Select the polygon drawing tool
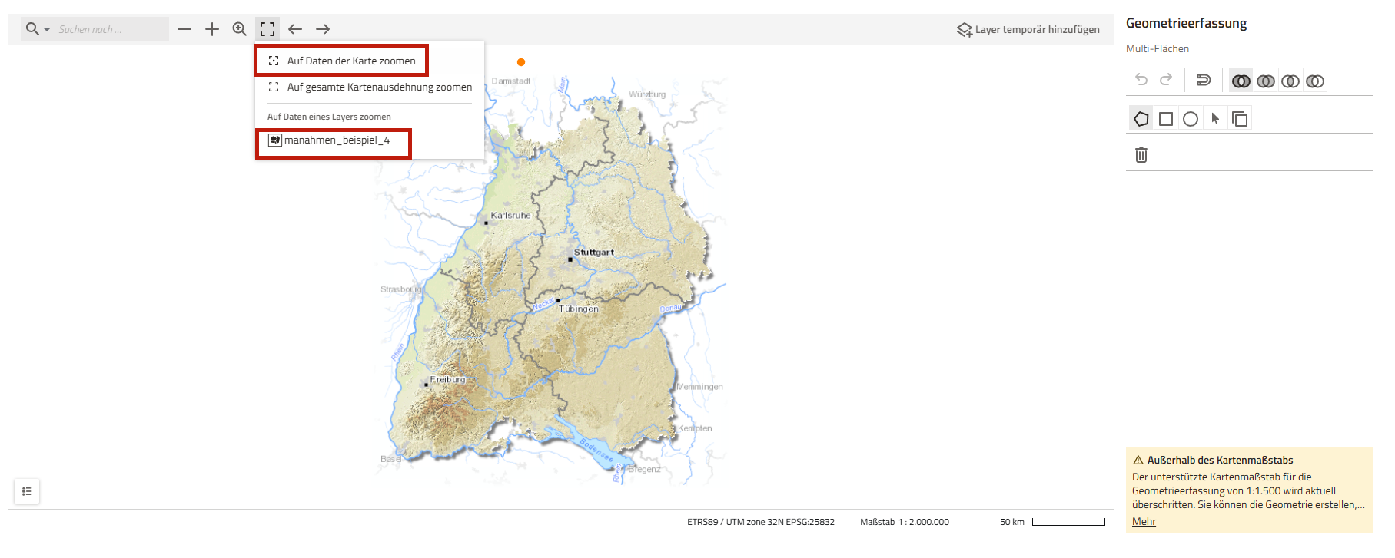1395x558 pixels. 1141,119
